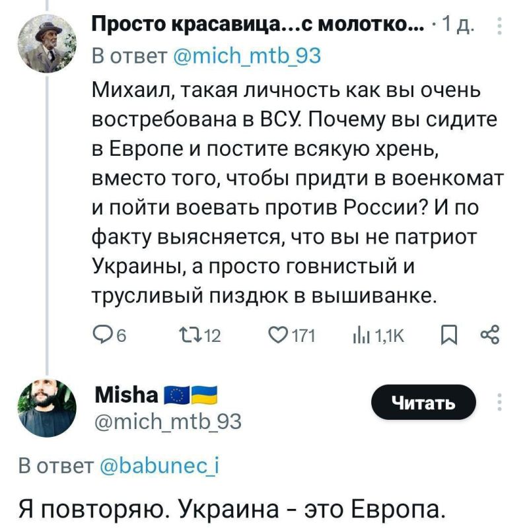Open more options beside the Читать button
Viewport: 529px width, 528px height.
point(500,402)
